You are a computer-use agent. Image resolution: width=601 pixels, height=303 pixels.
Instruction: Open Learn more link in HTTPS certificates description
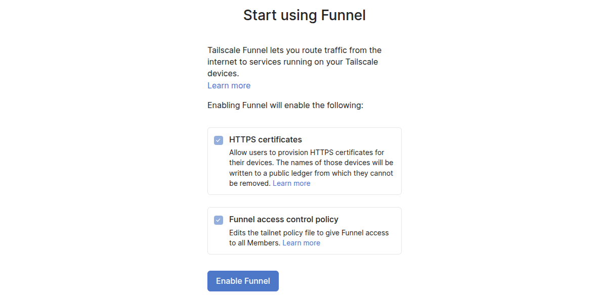click(291, 183)
